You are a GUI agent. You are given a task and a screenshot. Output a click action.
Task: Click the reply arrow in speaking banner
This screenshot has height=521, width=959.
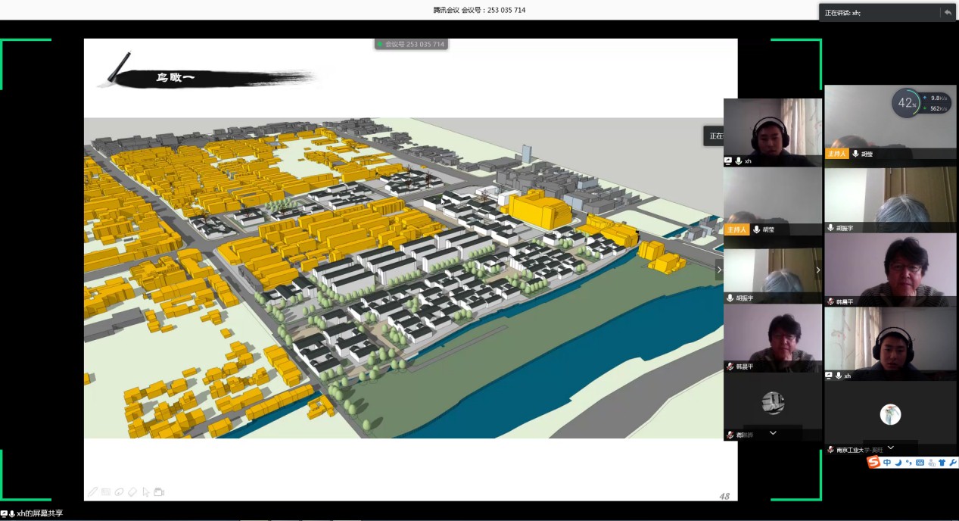coord(947,13)
